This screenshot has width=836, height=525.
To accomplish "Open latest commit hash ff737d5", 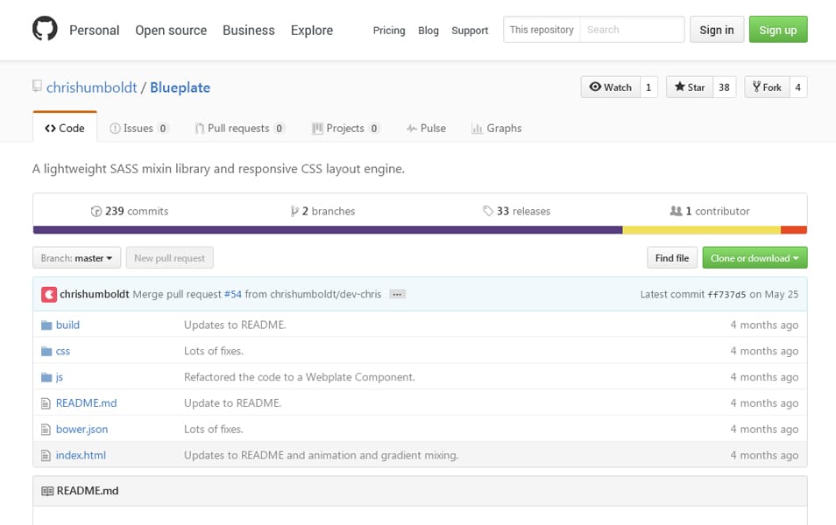I will coord(726,295).
